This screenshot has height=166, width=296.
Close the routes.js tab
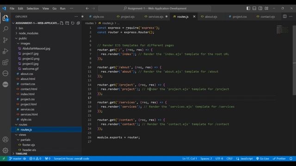pos(194,17)
